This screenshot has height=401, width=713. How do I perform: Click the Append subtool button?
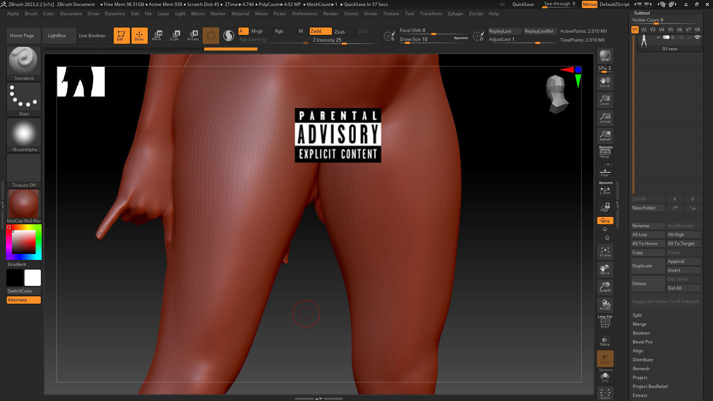[684, 261]
